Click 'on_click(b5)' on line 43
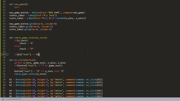The height and width of the screenshot is (101, 180). click(x=94, y=93)
